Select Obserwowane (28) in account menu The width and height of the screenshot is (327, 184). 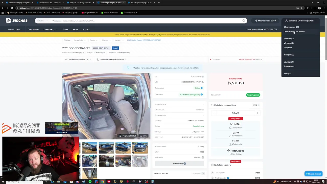[x=291, y=27]
